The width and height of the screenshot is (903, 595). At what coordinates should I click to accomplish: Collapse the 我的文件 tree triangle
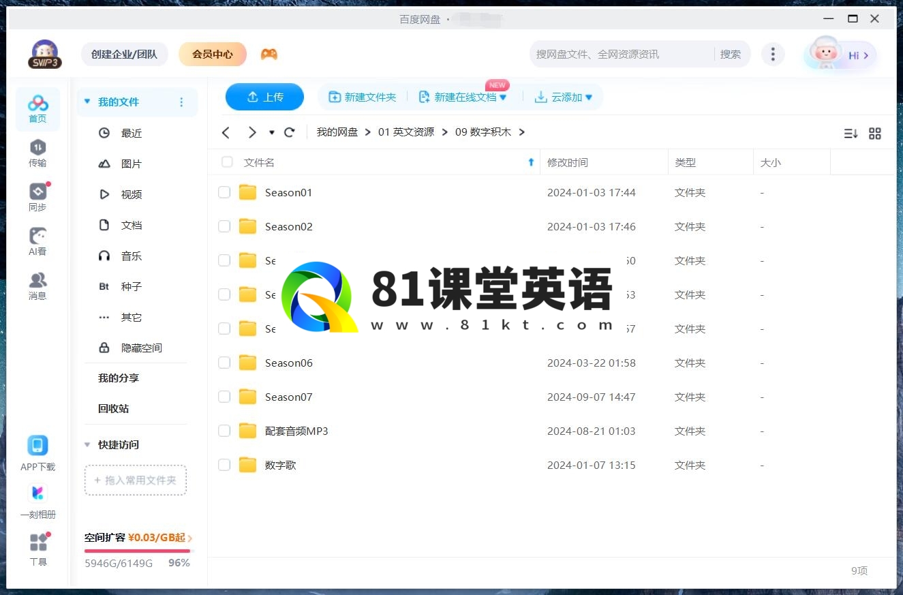point(87,102)
